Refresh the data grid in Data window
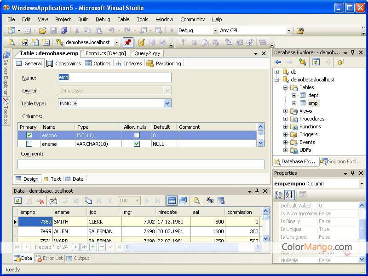This screenshot has height=276, width=368. click(18, 201)
